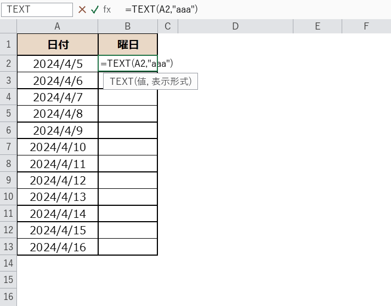Select row 16 header
Viewport: 391px width, 306px height.
(x=8, y=297)
